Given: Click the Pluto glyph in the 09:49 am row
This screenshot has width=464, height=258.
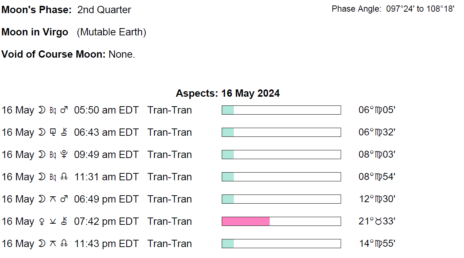Looking at the screenshot, I should pyautogui.click(x=64, y=155).
